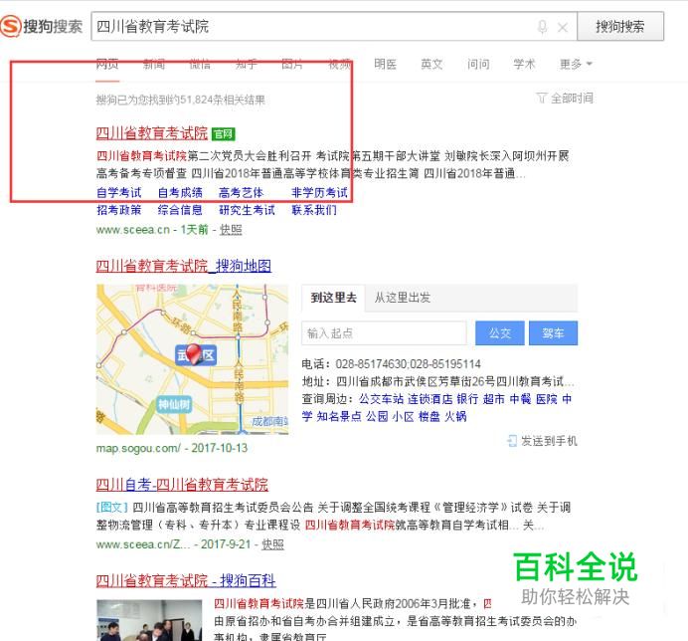Click the 自学考试 sublink
The width and height of the screenshot is (688, 641).
(119, 192)
